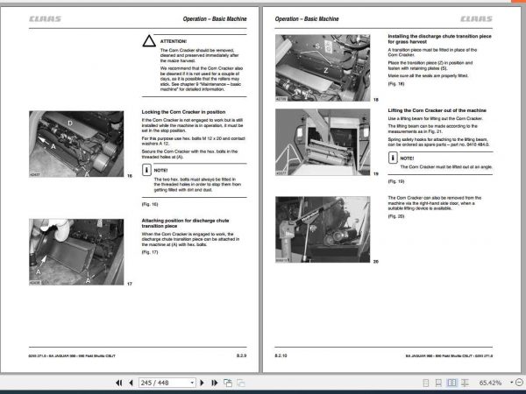Click the left page NOTE! info icon
This screenshot has height=394, width=526.
click(146, 170)
